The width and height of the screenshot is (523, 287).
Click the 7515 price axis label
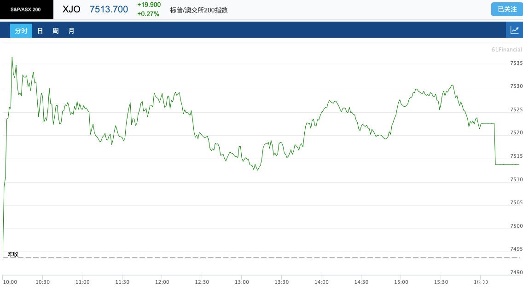click(x=517, y=155)
